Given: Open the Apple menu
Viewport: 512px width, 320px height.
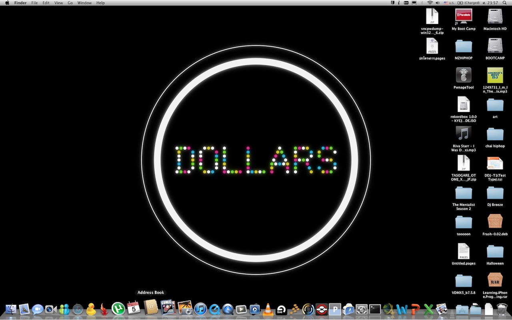Looking at the screenshot, I should tap(7, 3).
